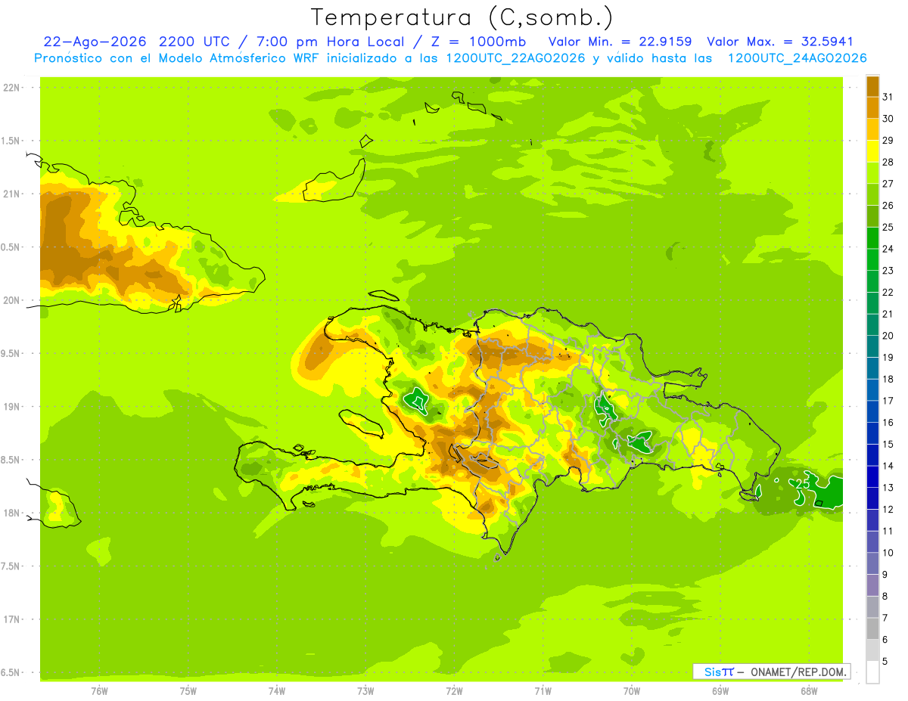Click the gray legend band between 6 and 7
Screen dimensions: 908x701
pos(872,629)
